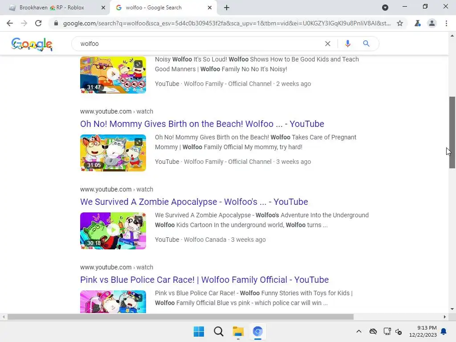This screenshot has height=342, width=456.
Task: Click 'Wolfoo Canada' channel text
Action: [205, 240]
